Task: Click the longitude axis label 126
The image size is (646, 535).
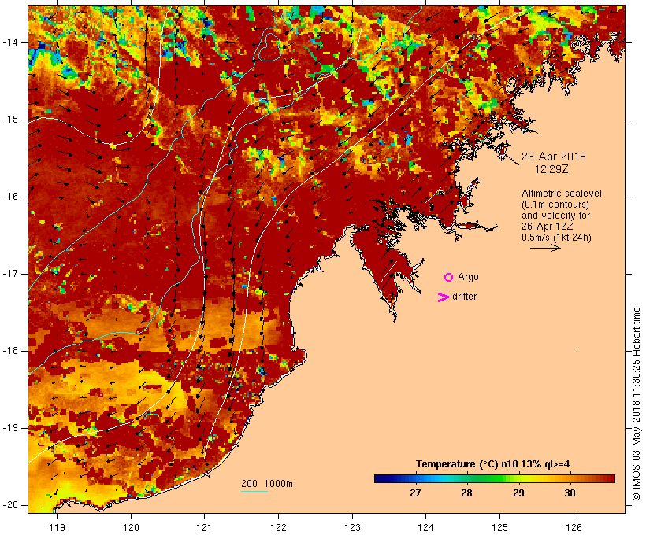Action: pyautogui.click(x=574, y=527)
